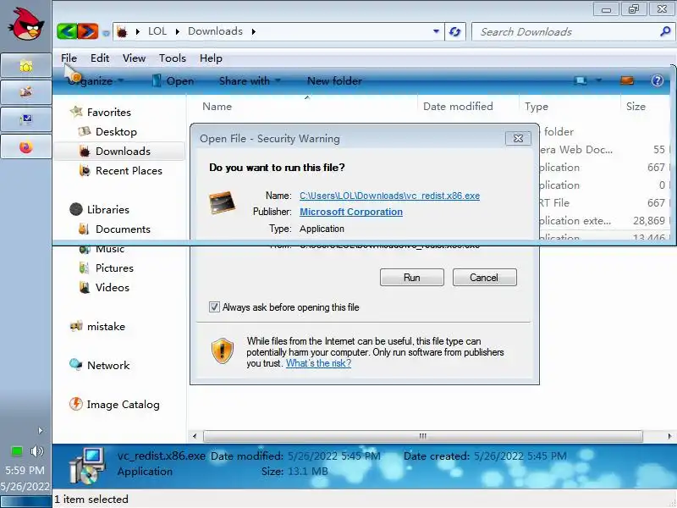Open the third taskbar monitor icon

click(x=26, y=119)
